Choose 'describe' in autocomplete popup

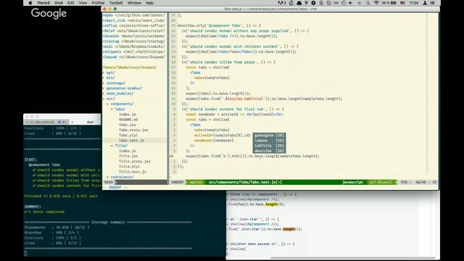coord(269,151)
